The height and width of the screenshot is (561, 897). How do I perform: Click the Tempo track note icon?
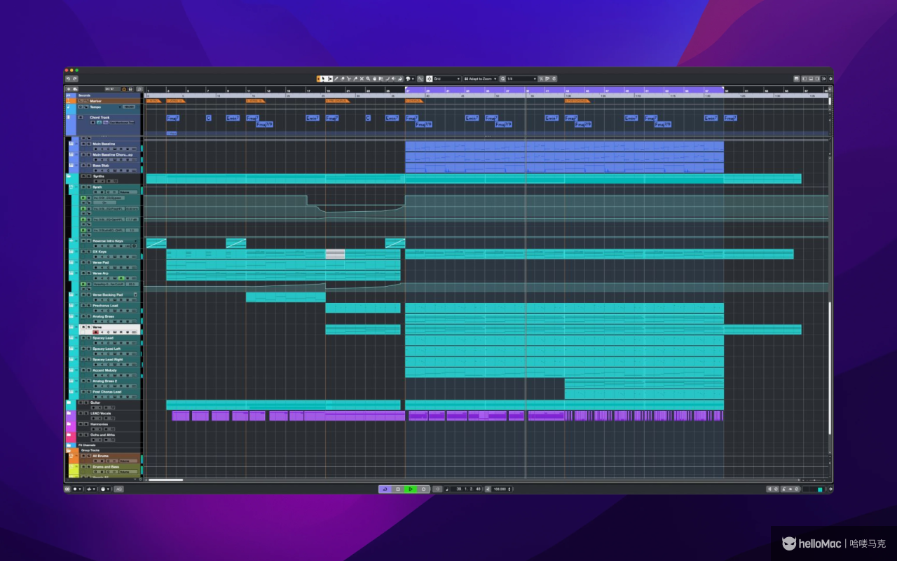68,107
